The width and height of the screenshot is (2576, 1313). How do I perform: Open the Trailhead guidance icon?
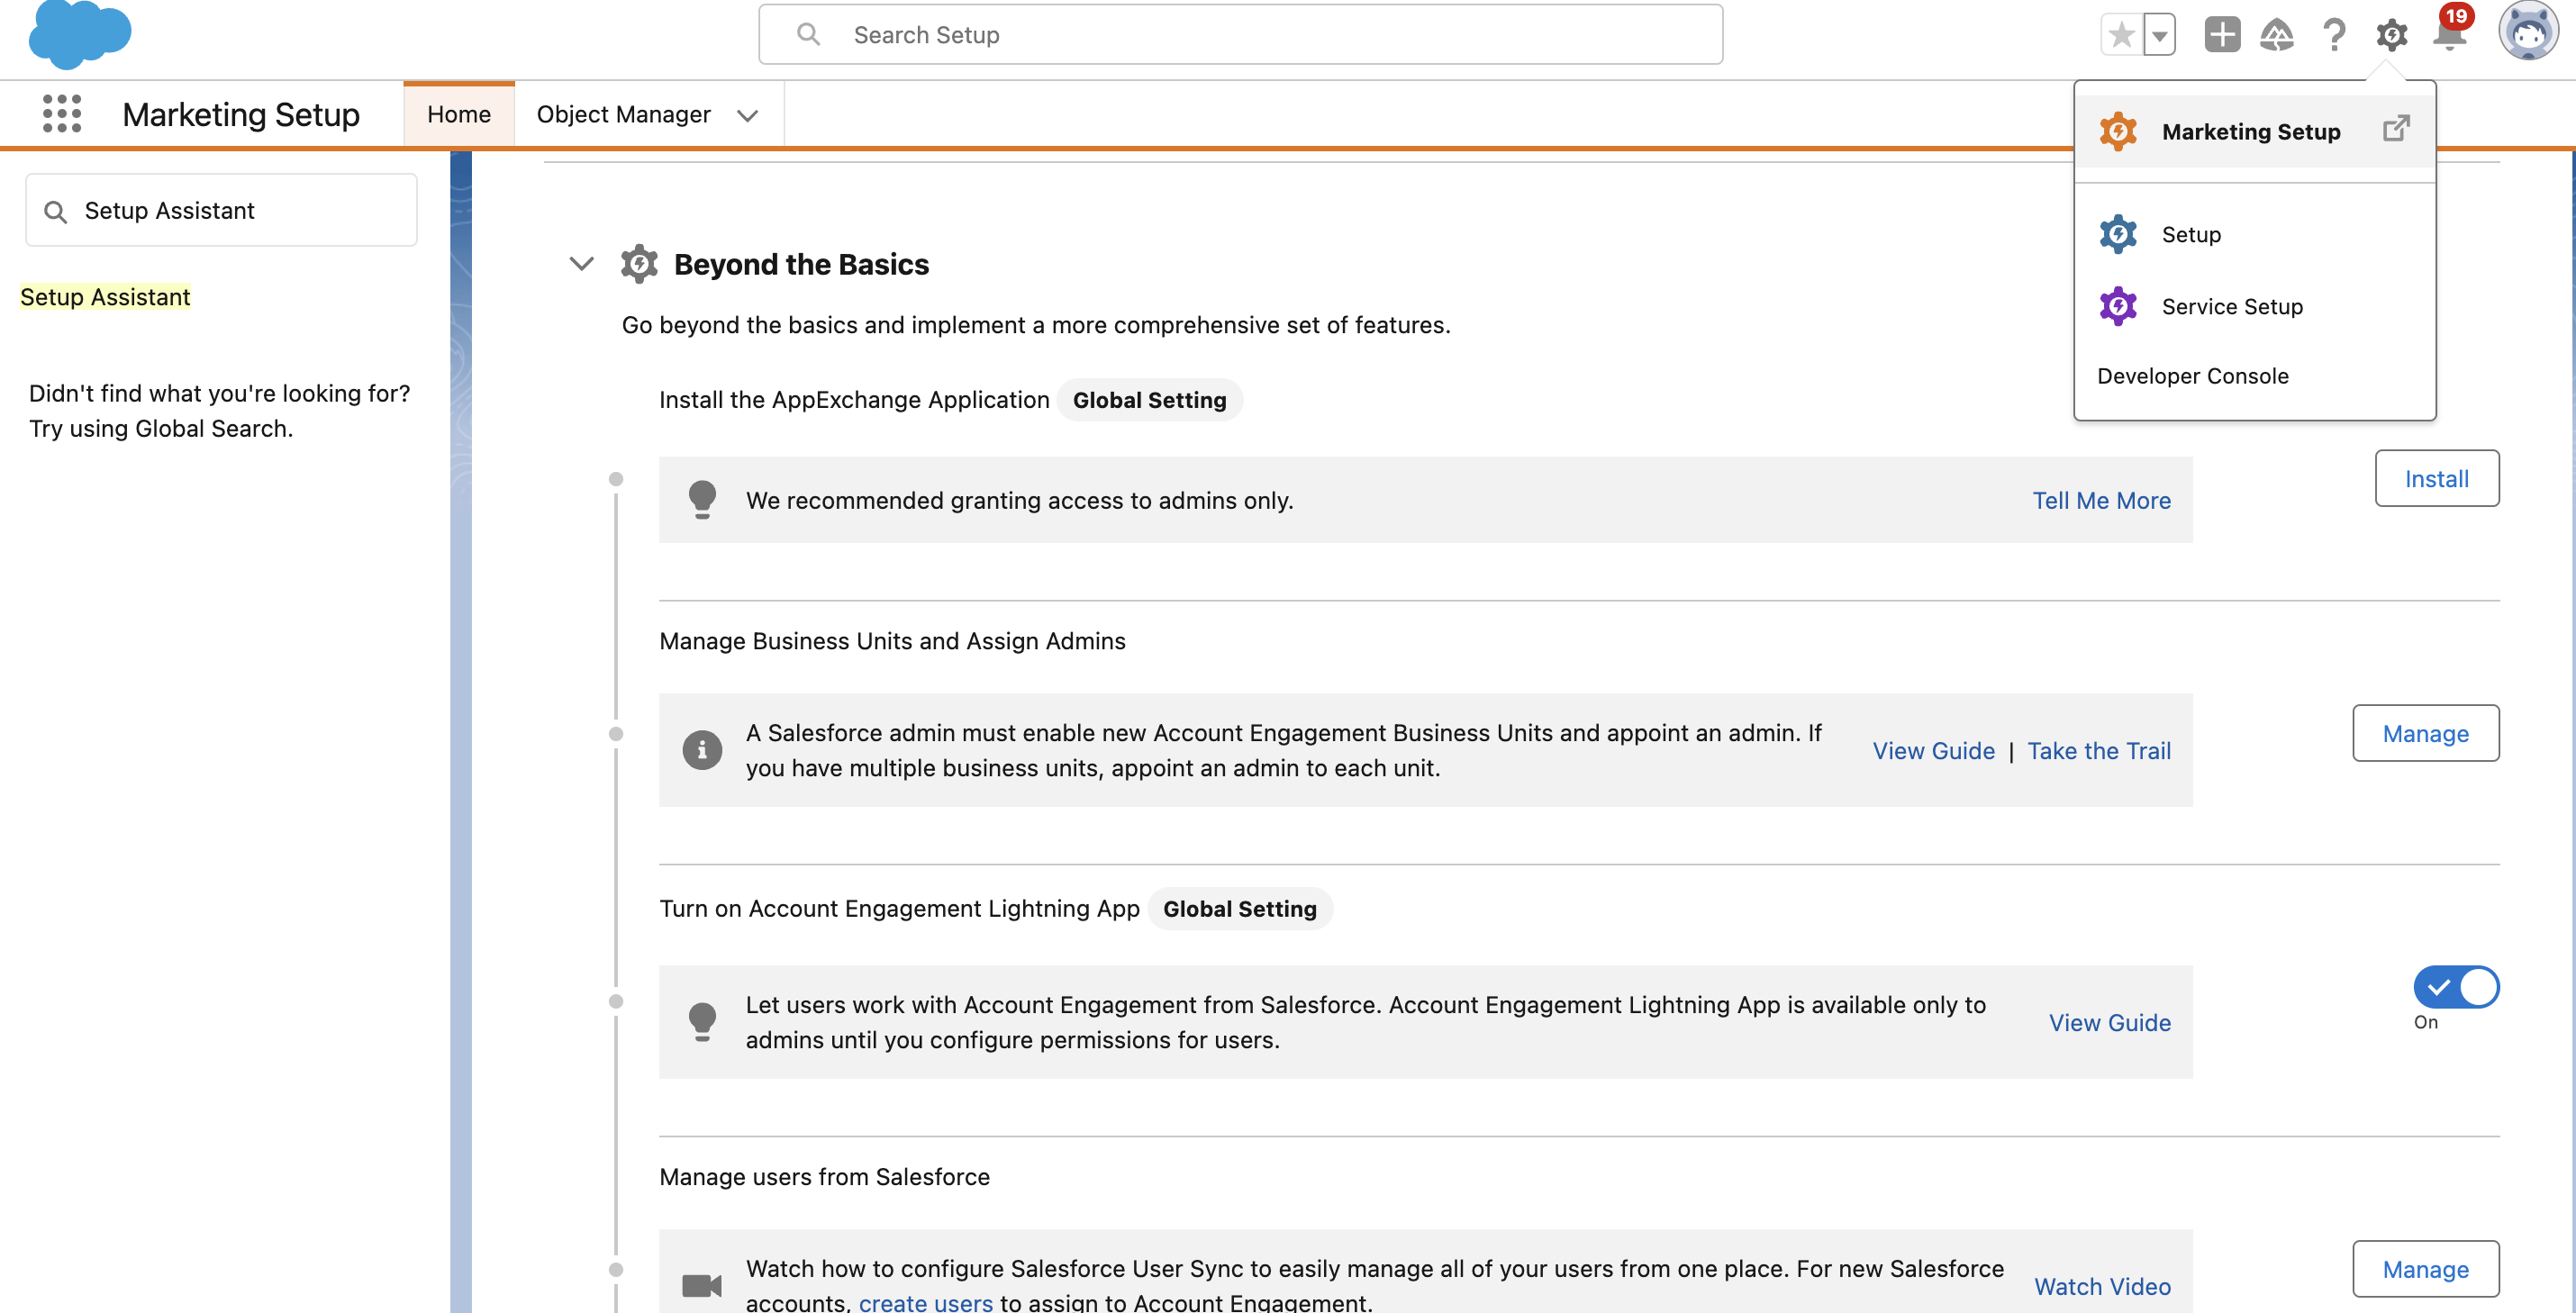pos(2277,35)
